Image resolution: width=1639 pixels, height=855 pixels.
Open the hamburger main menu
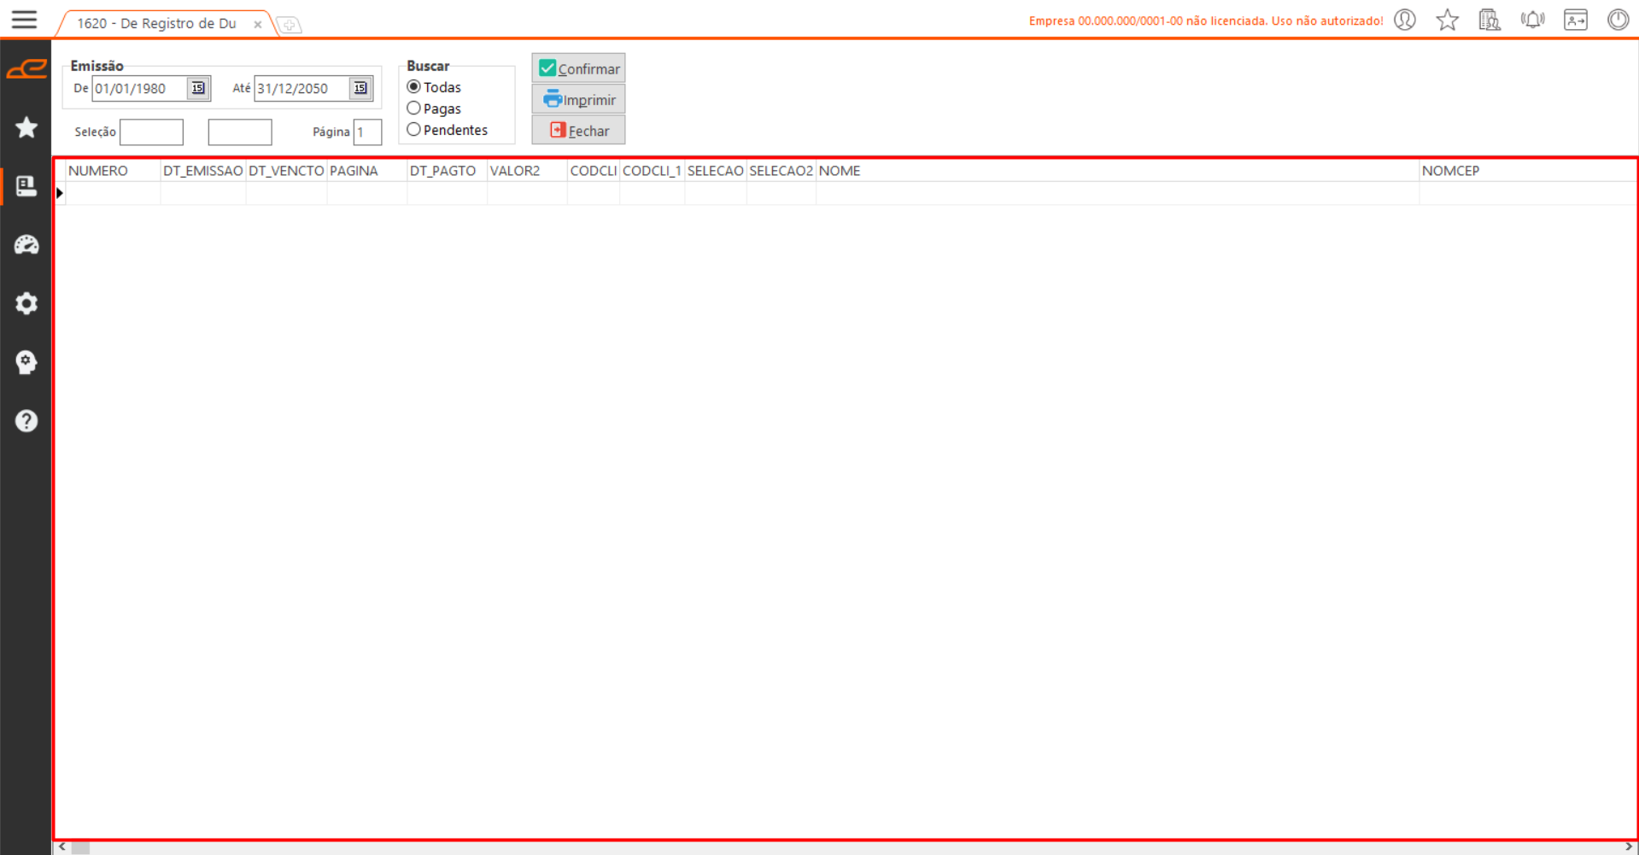[x=24, y=20]
